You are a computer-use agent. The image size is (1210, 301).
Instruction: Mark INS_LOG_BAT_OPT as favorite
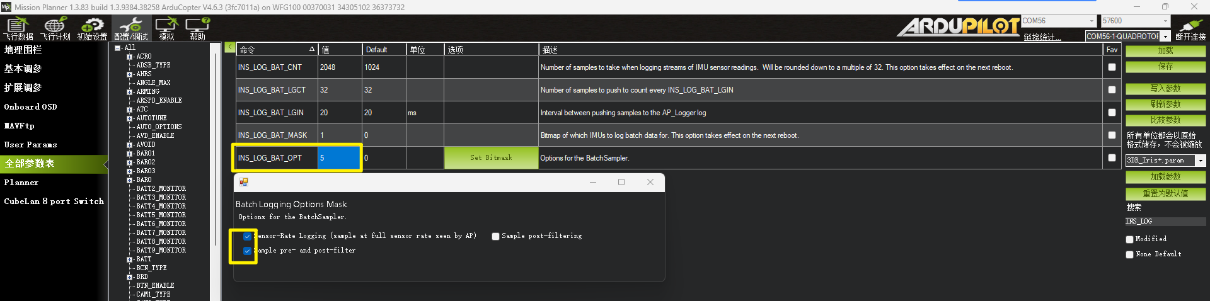tap(1112, 157)
